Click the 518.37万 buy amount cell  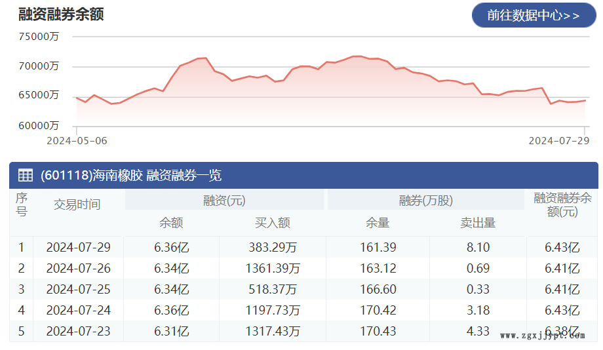pos(272,289)
